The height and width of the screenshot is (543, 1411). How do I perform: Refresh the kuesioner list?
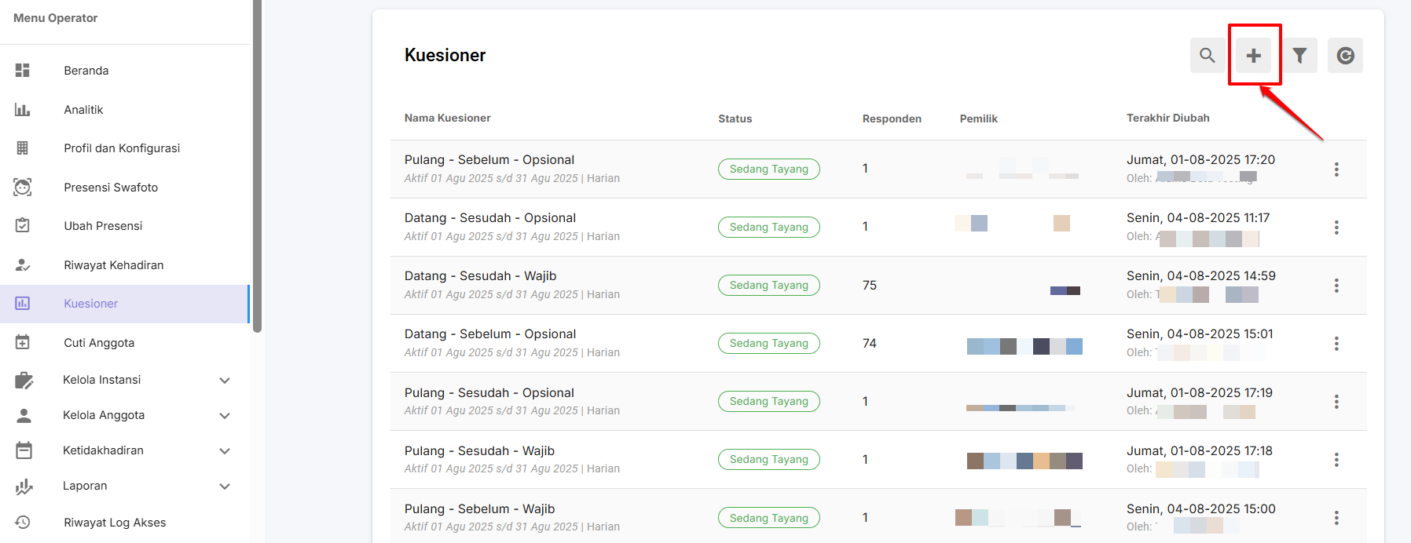[1346, 56]
